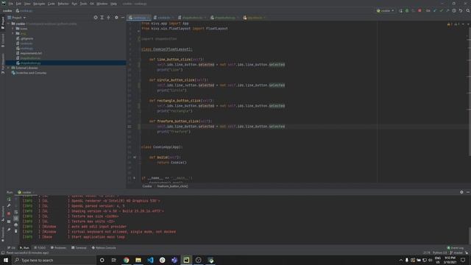Image resolution: width=471 pixels, height=265 pixels.
Task: Click the wrench icon in Run panel
Action: pyautogui.click(x=9, y=206)
